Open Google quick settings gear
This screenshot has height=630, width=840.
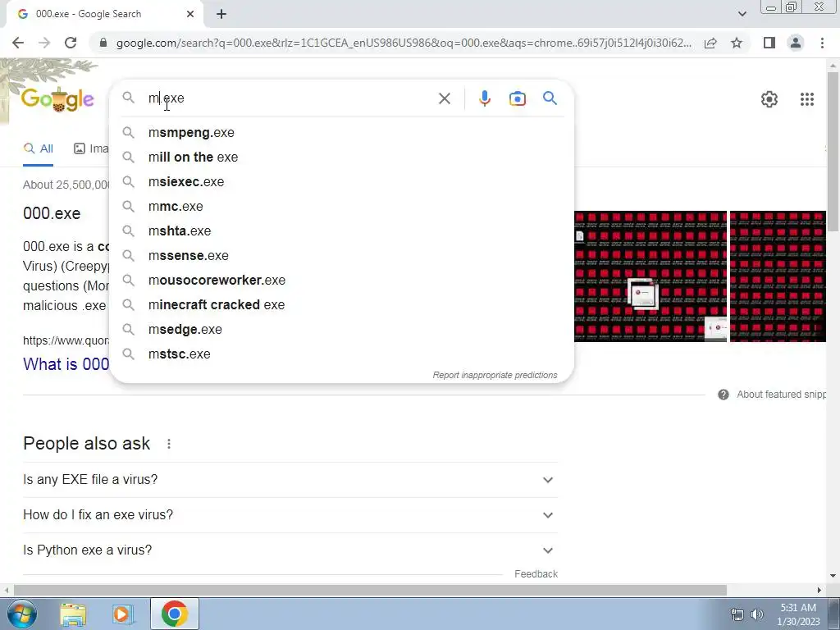tap(769, 99)
